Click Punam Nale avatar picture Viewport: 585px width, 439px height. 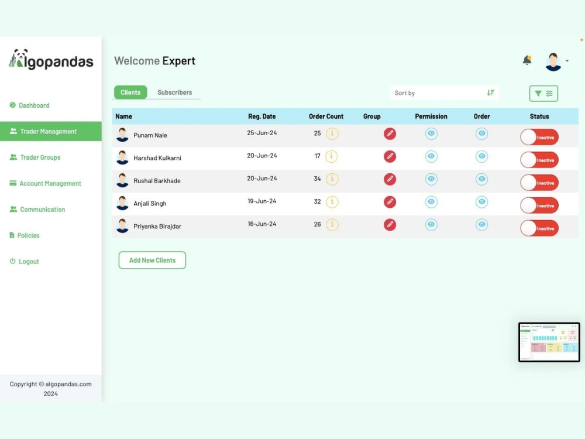tap(122, 135)
